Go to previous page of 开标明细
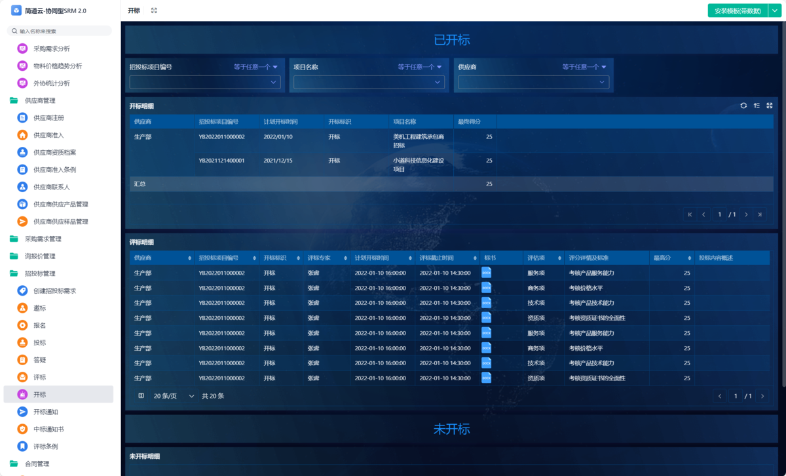This screenshot has width=786, height=476. (x=704, y=214)
